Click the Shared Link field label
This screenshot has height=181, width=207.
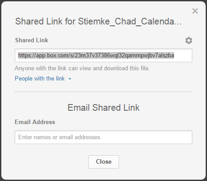pyautogui.click(x=32, y=40)
